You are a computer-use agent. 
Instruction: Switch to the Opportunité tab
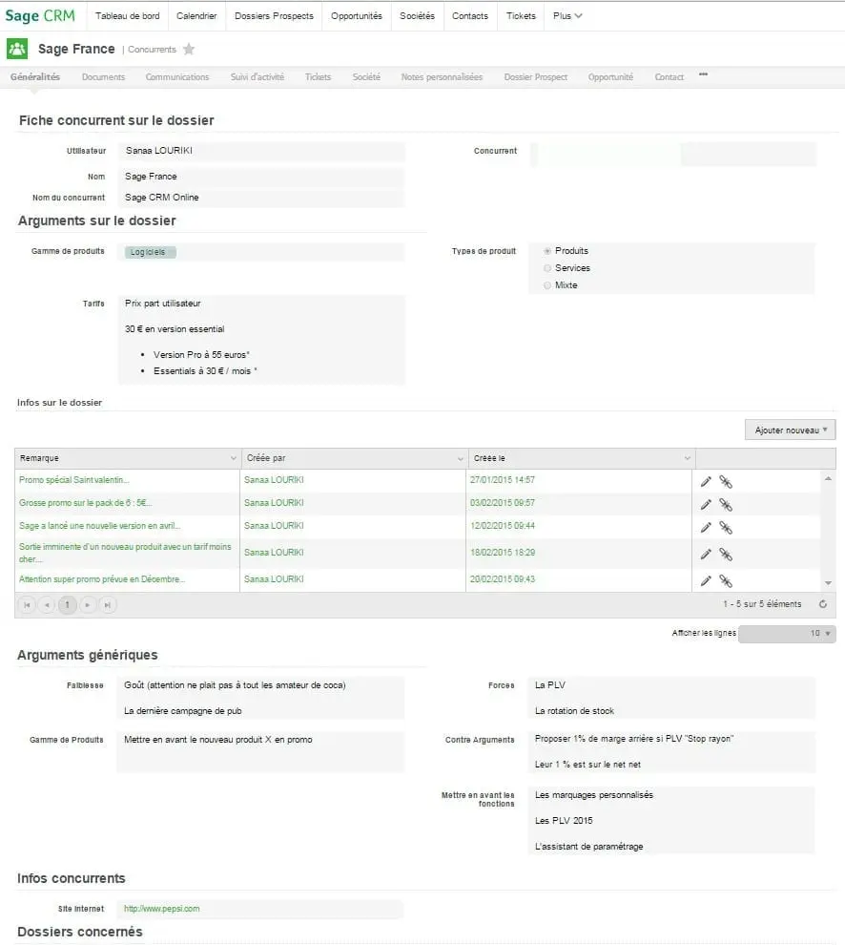coord(610,77)
